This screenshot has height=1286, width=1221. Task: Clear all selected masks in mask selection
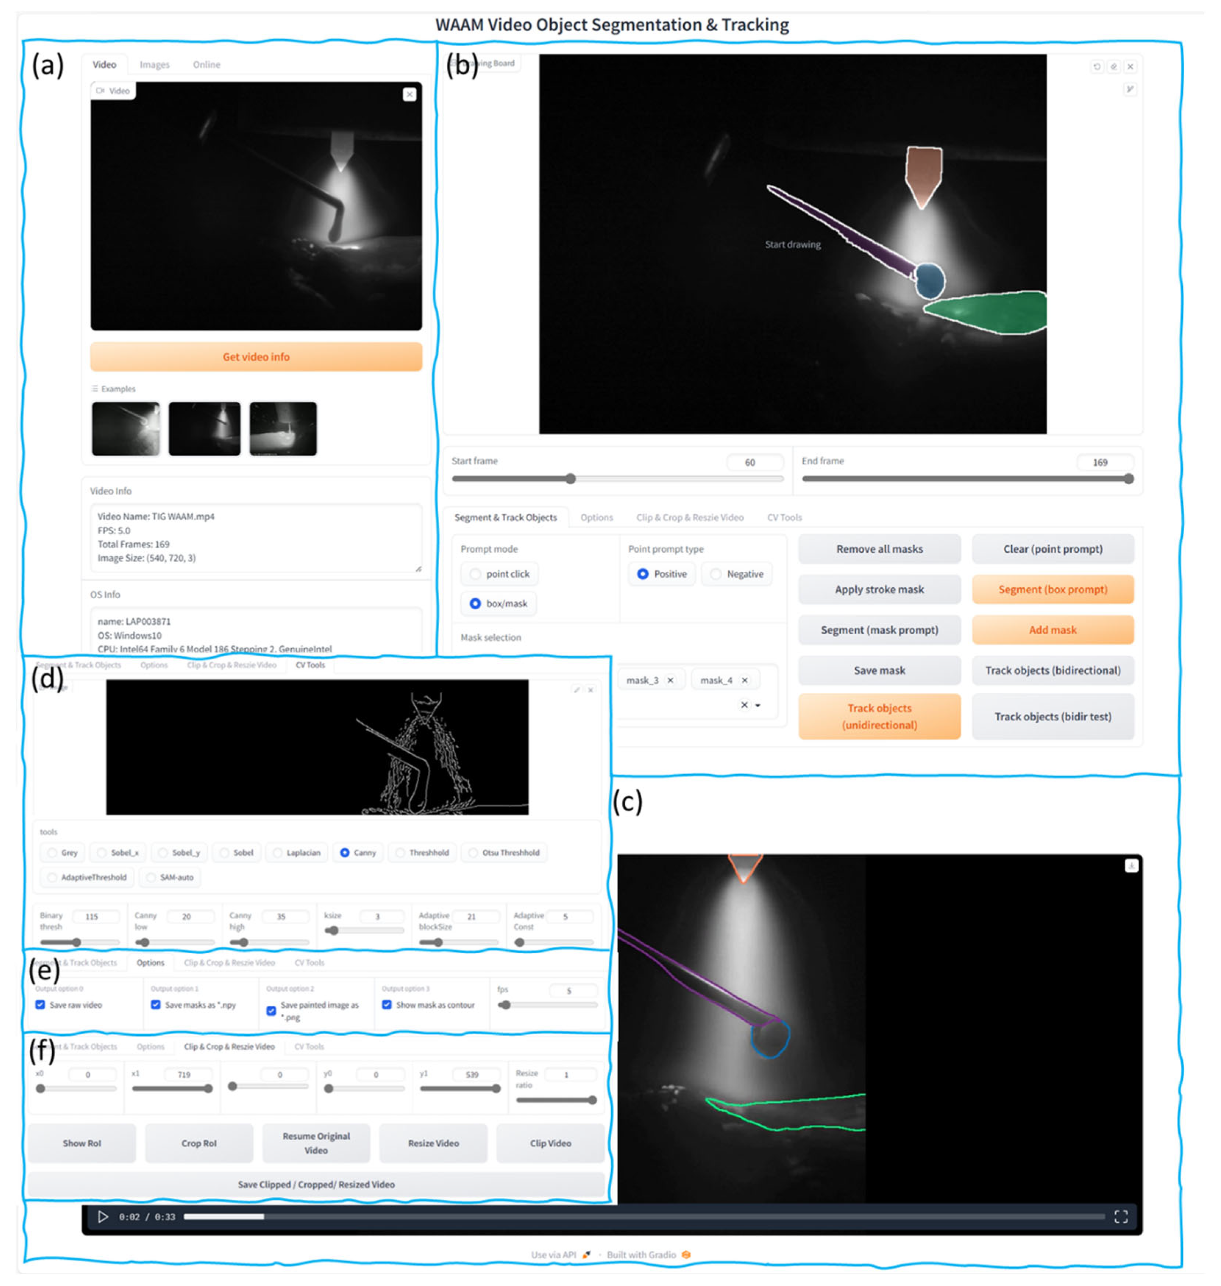point(745,705)
